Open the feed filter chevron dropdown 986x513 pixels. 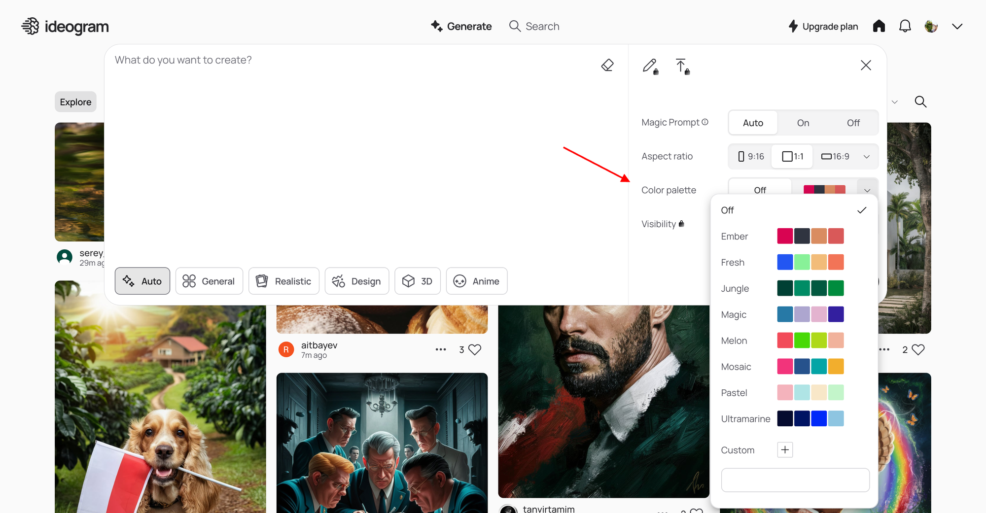[894, 102]
